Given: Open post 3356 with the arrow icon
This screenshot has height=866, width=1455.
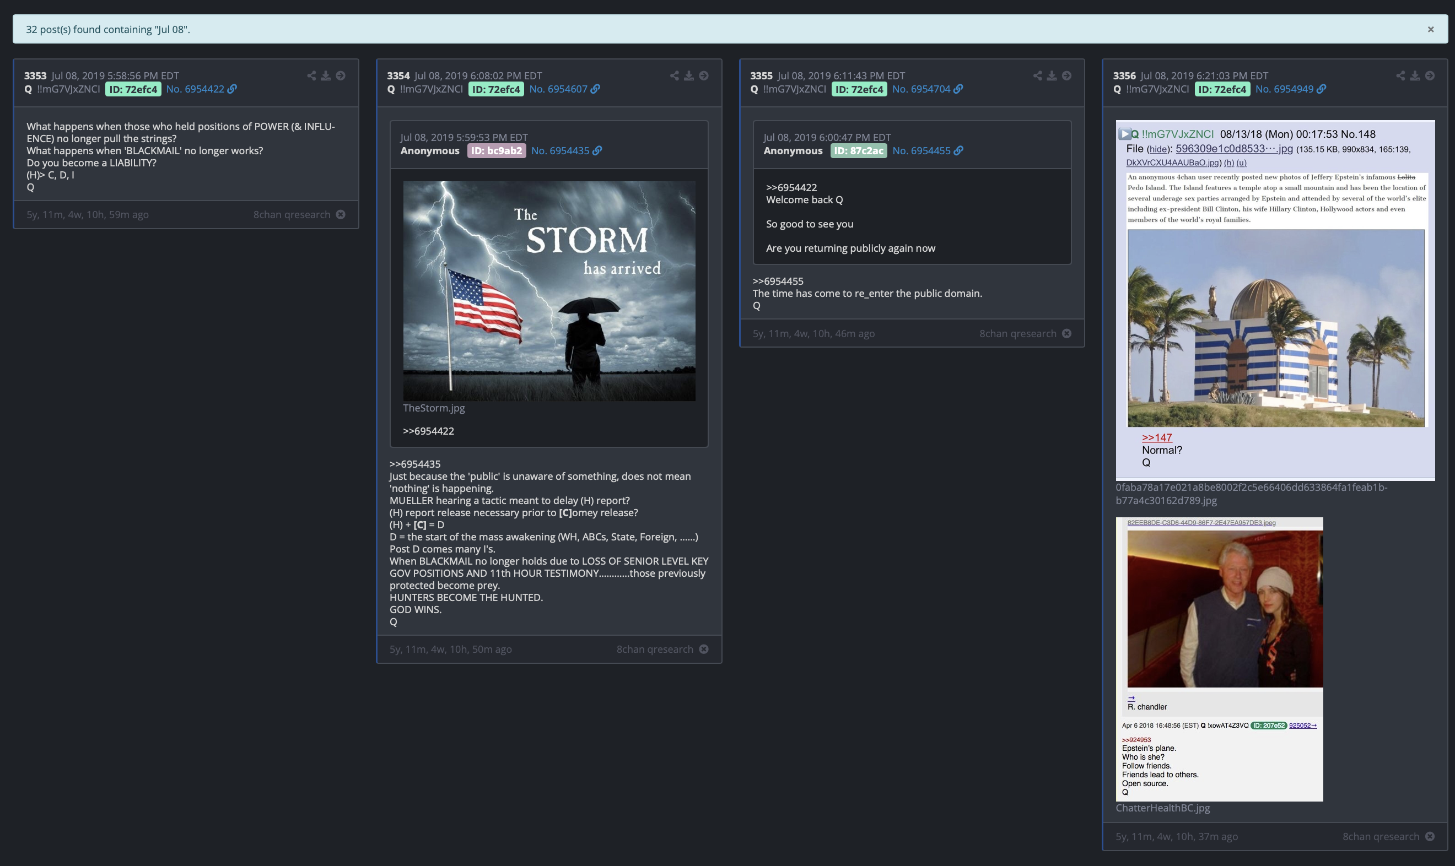Looking at the screenshot, I should click(1430, 76).
